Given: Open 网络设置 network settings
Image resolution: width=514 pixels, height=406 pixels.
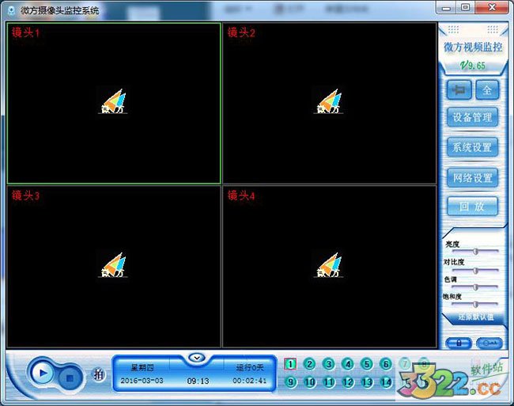Looking at the screenshot, I should click(472, 178).
